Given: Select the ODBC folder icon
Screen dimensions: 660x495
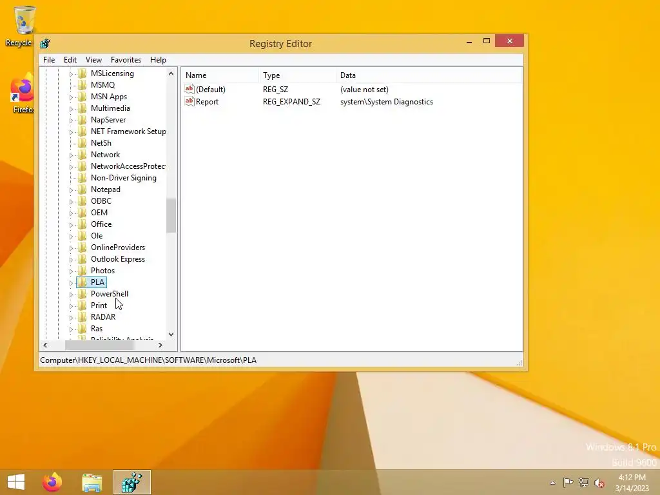Looking at the screenshot, I should click(82, 201).
